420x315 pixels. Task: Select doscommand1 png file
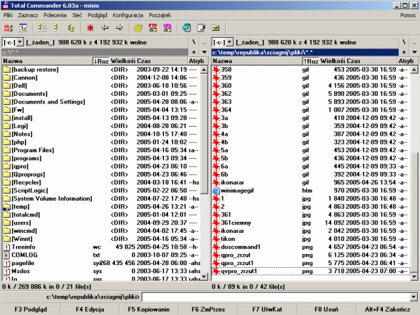point(310,247)
